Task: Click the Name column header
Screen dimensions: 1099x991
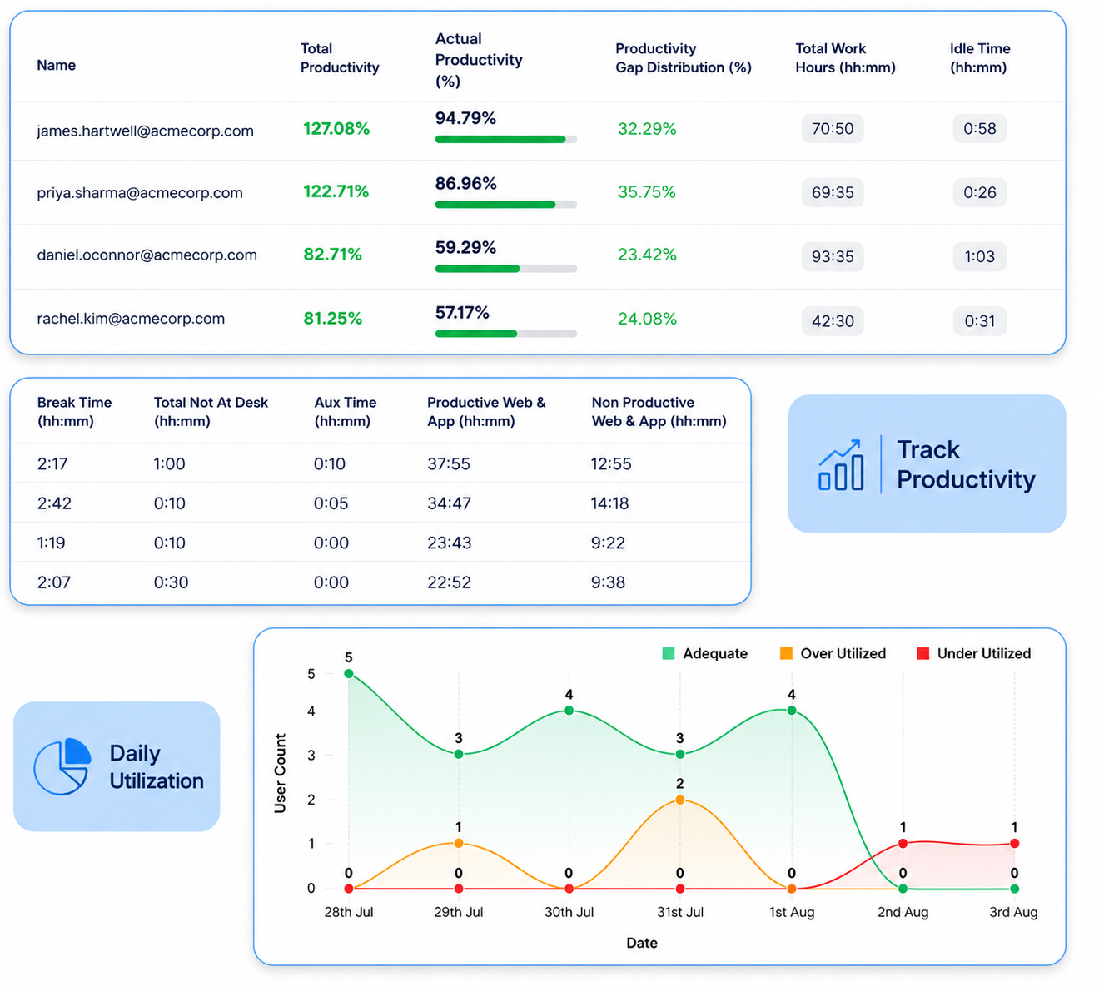Action: click(57, 65)
